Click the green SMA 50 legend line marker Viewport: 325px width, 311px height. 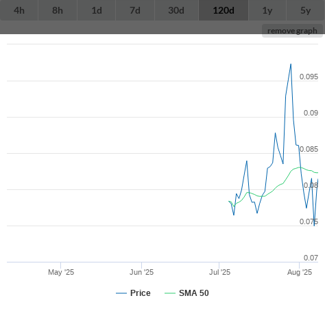[170, 293]
